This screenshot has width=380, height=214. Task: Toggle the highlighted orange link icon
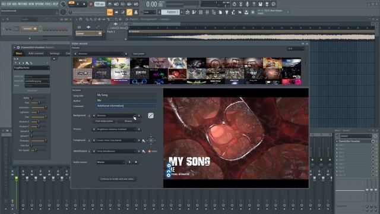[x=129, y=12]
